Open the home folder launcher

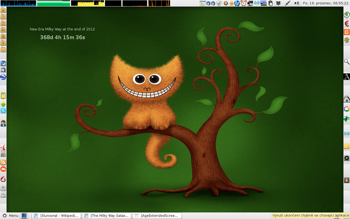pyautogui.click(x=3, y=10)
